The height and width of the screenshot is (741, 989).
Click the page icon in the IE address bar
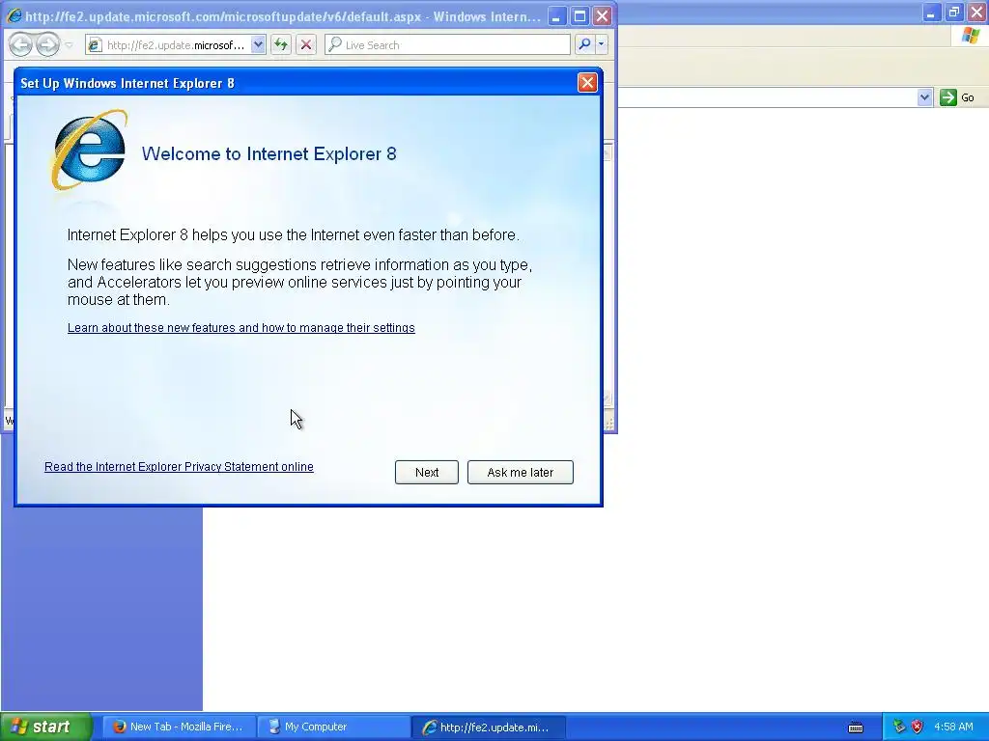tap(94, 44)
